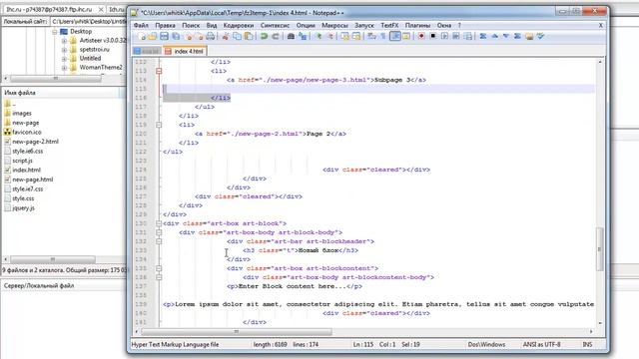Click the editor vertical scrollbar thumb
Image resolution: width=639 pixels, height=359 pixels.
[599, 248]
